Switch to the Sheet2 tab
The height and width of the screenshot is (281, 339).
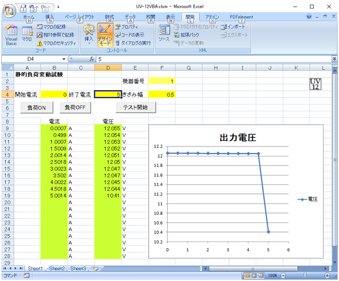click(x=57, y=269)
